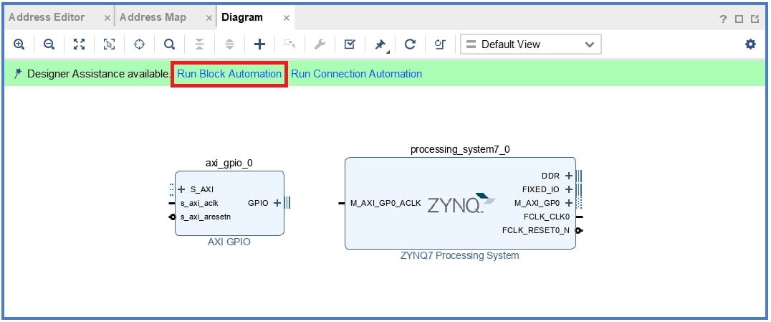Open the Search magnifier icon
Viewport: 771px width, 322px height.
pos(169,44)
